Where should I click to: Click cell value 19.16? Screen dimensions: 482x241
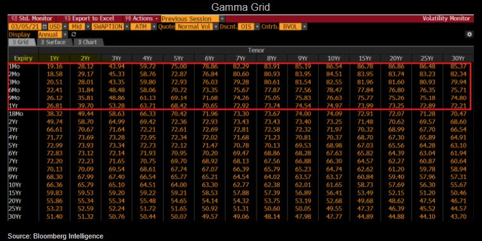(x=55, y=66)
